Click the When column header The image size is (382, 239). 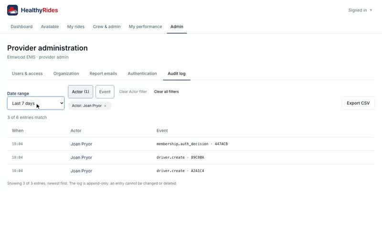pyautogui.click(x=18, y=130)
